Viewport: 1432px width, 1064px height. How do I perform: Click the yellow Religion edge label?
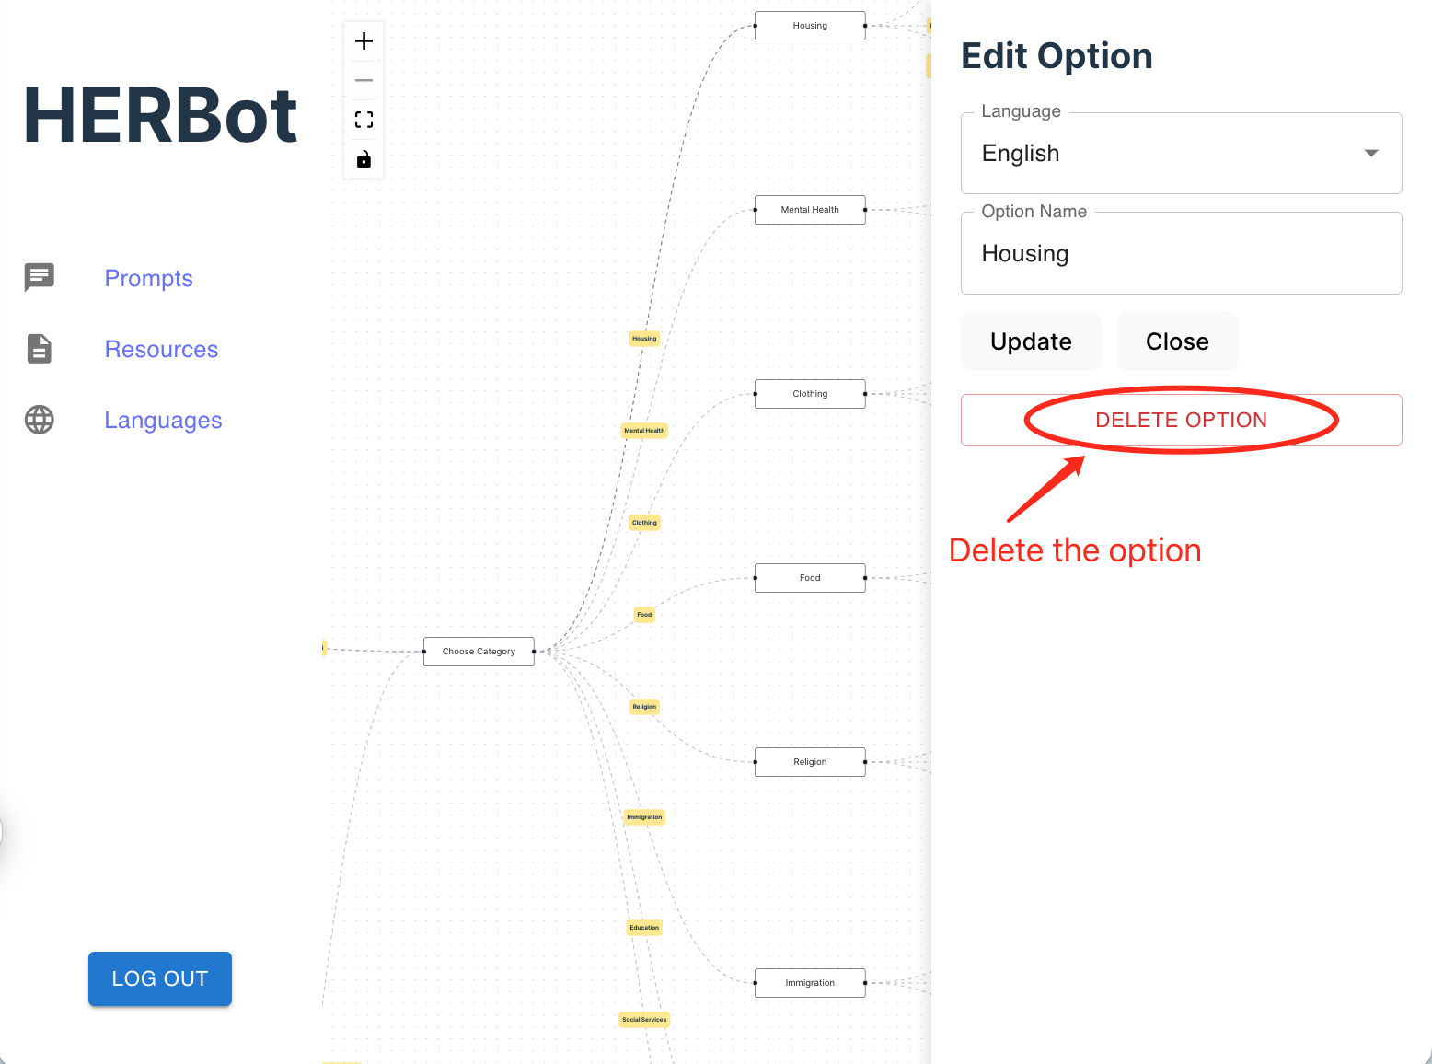tap(644, 707)
